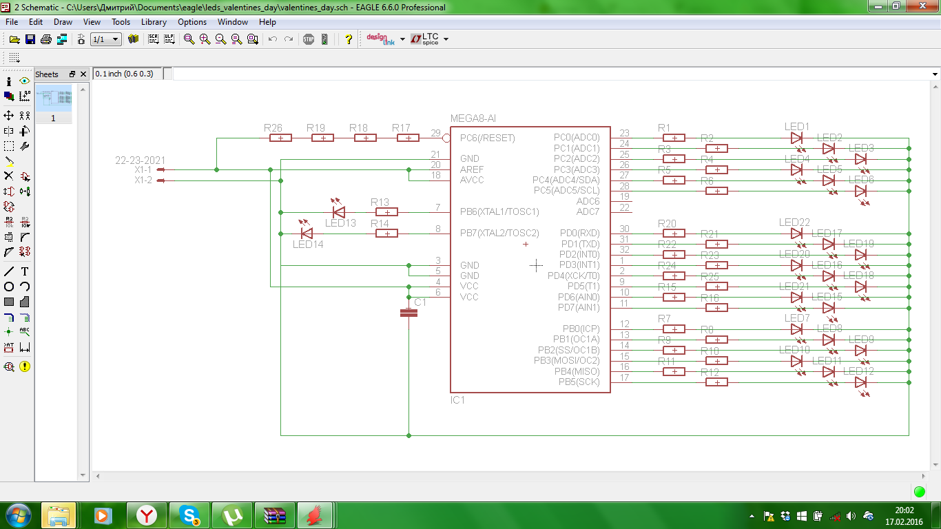Open WinRAR from the Windows taskbar
The height and width of the screenshot is (529, 941).
(x=275, y=515)
